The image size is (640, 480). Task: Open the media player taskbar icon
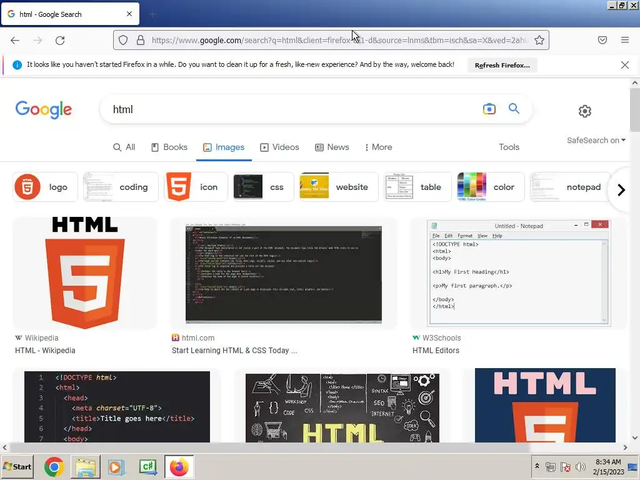click(x=116, y=466)
